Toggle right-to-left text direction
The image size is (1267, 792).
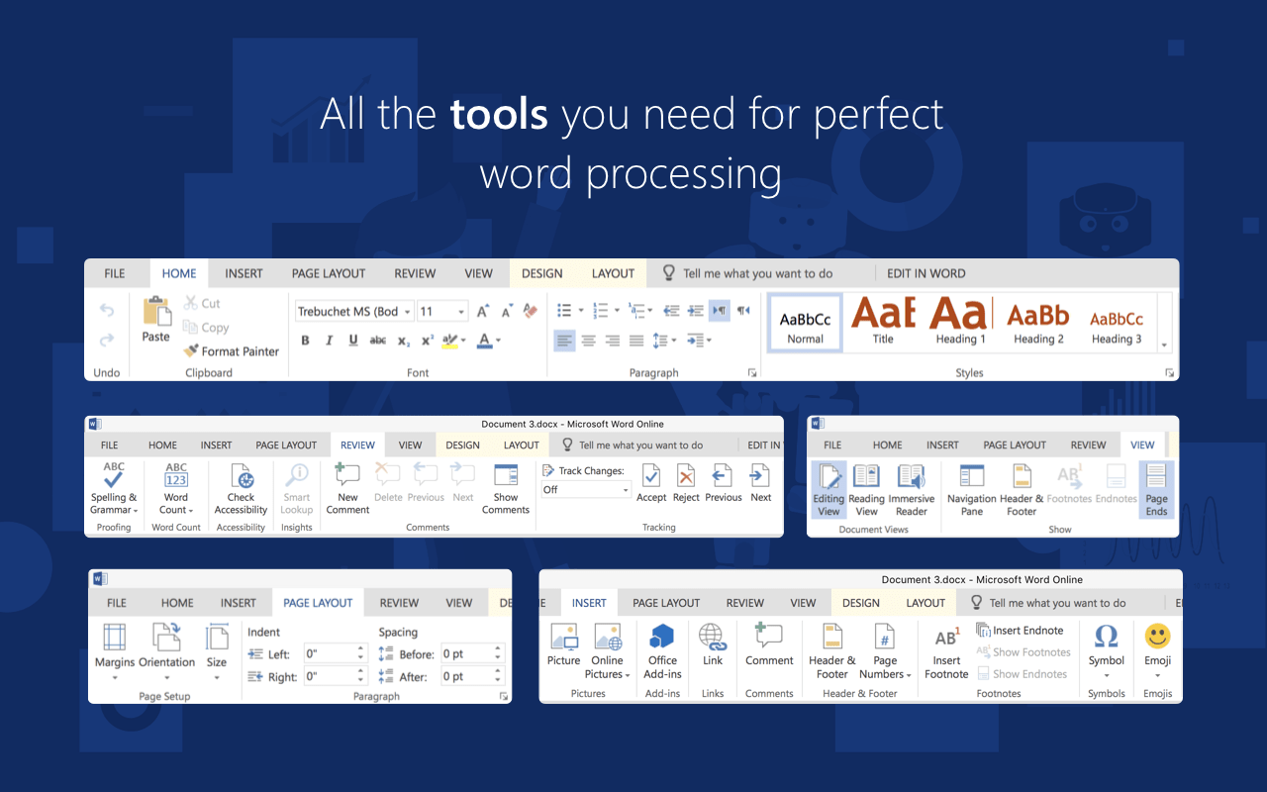(x=743, y=311)
